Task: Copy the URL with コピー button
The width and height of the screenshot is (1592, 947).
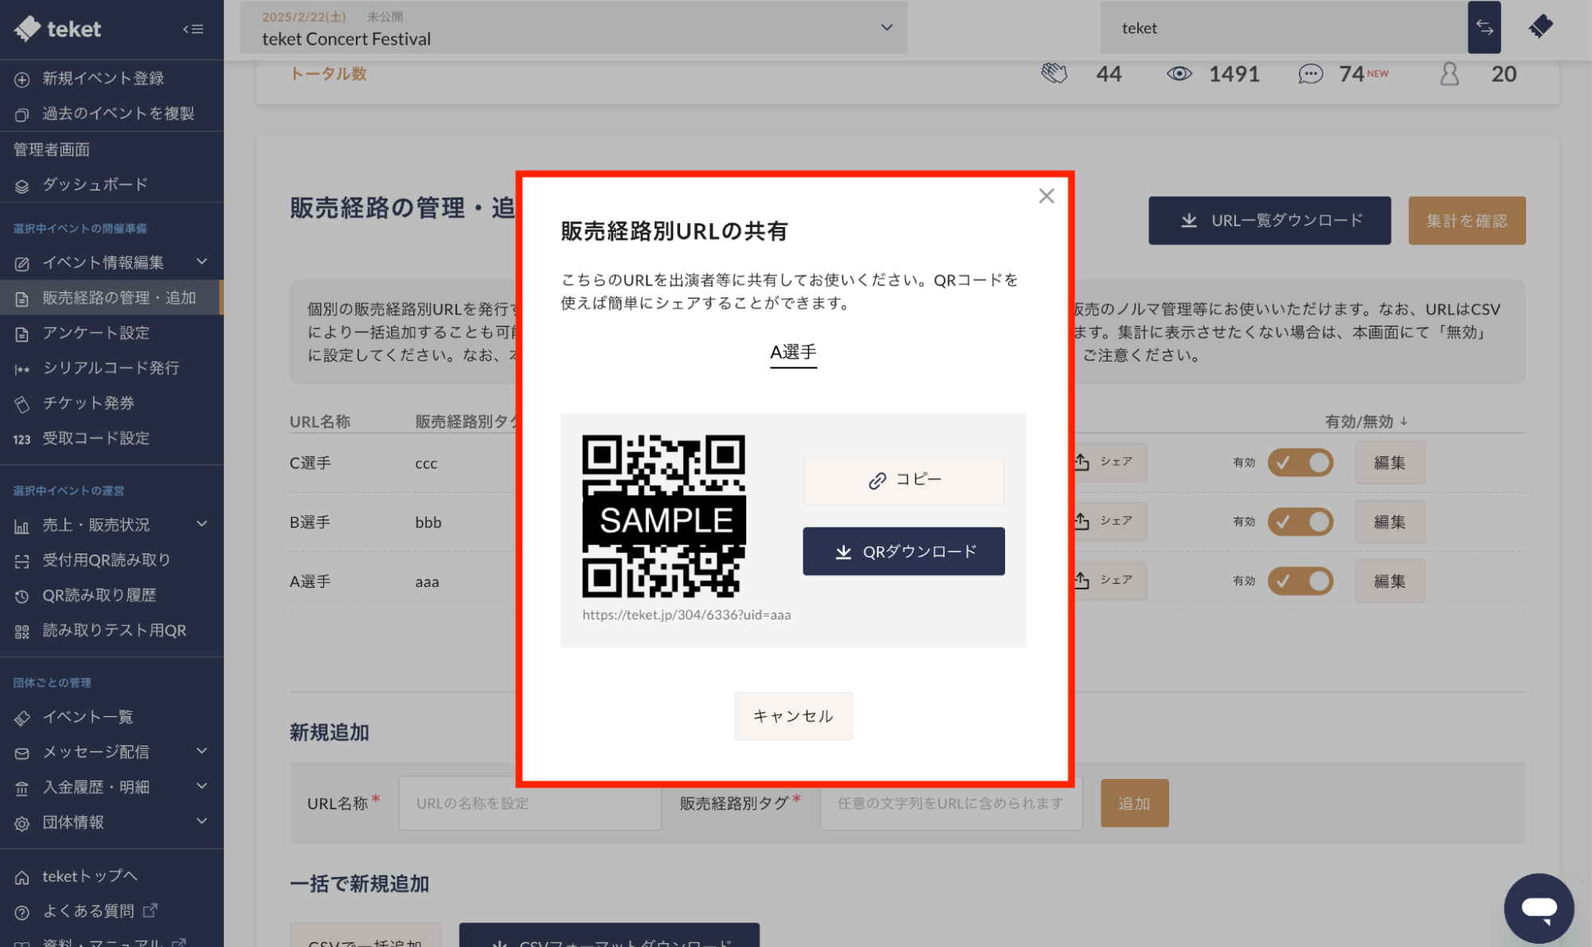Action: tap(903, 480)
